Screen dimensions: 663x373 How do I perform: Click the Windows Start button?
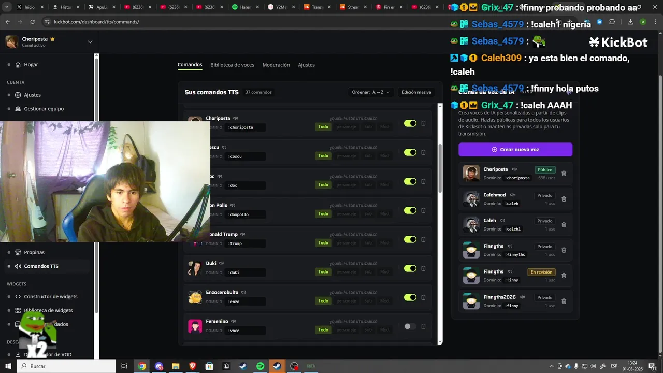[x=8, y=366]
